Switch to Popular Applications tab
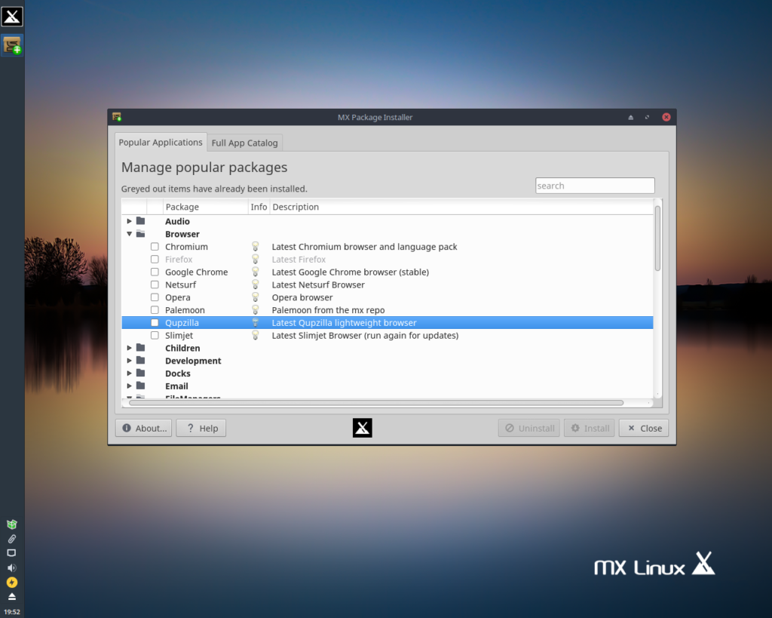772x618 pixels. 161,142
